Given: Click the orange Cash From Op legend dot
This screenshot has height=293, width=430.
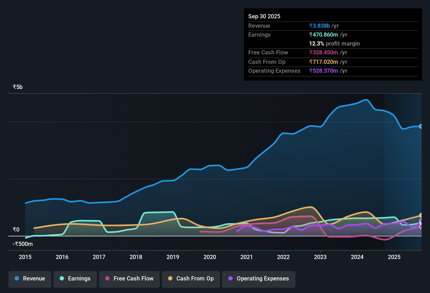Looking at the screenshot, I should [170, 279].
